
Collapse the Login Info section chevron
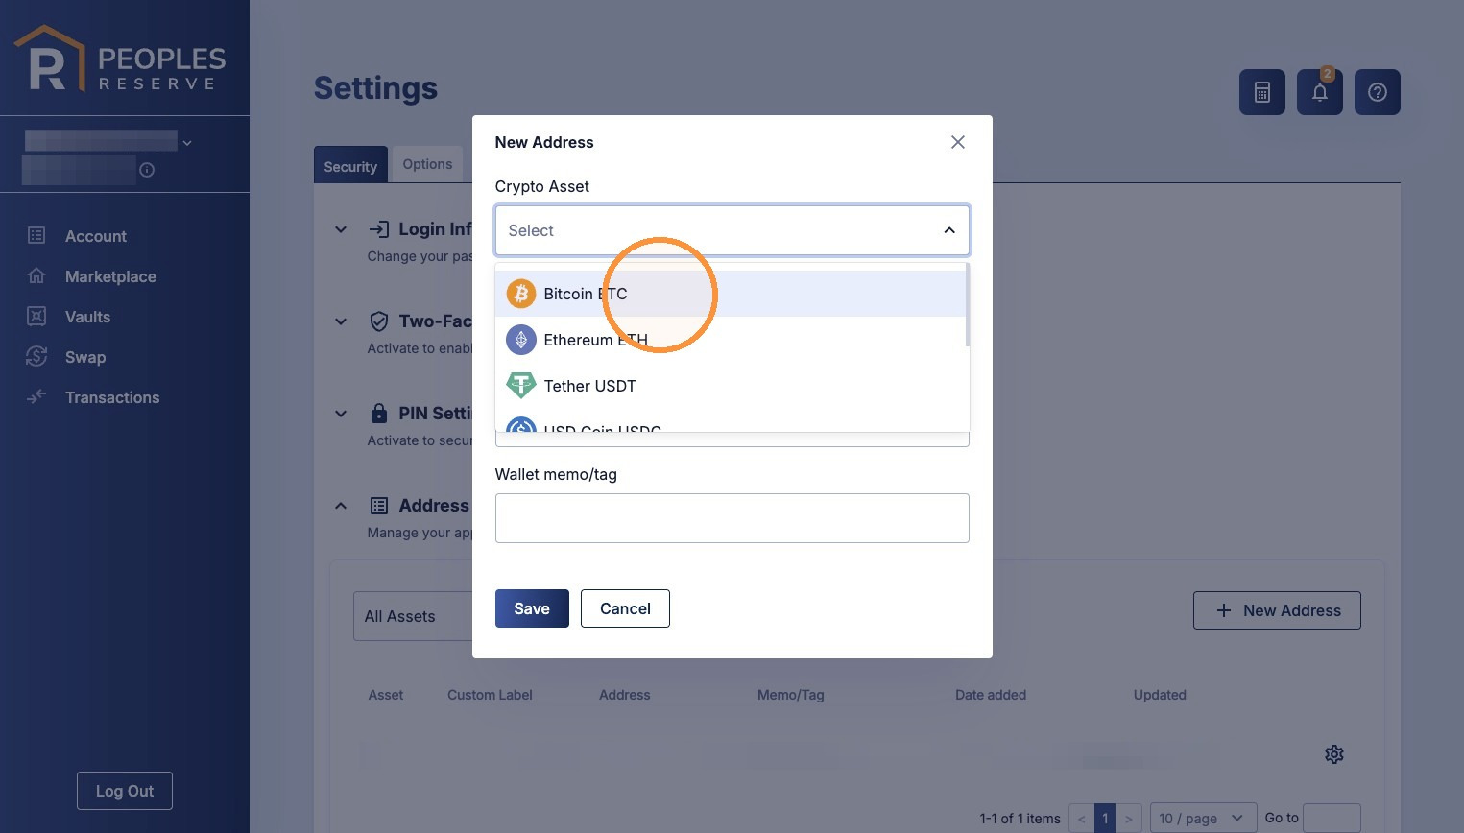tap(341, 229)
